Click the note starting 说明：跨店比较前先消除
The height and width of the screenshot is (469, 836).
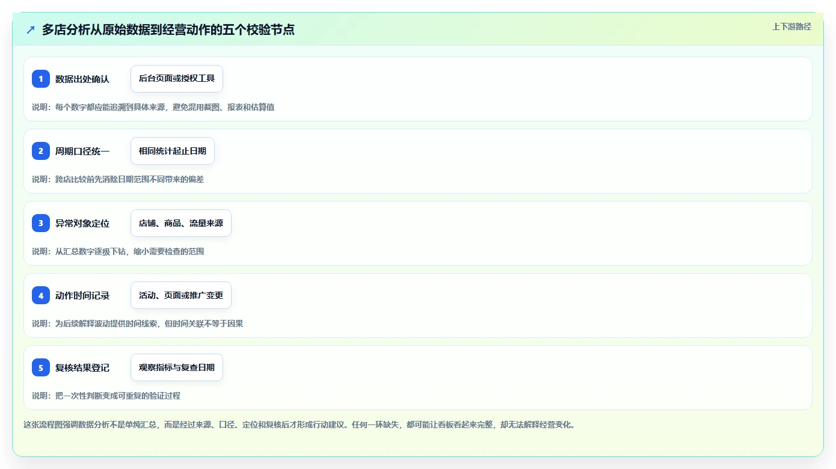coord(118,179)
